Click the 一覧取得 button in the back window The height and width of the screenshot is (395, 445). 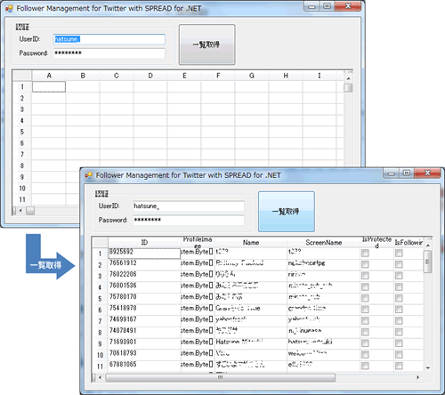(206, 44)
